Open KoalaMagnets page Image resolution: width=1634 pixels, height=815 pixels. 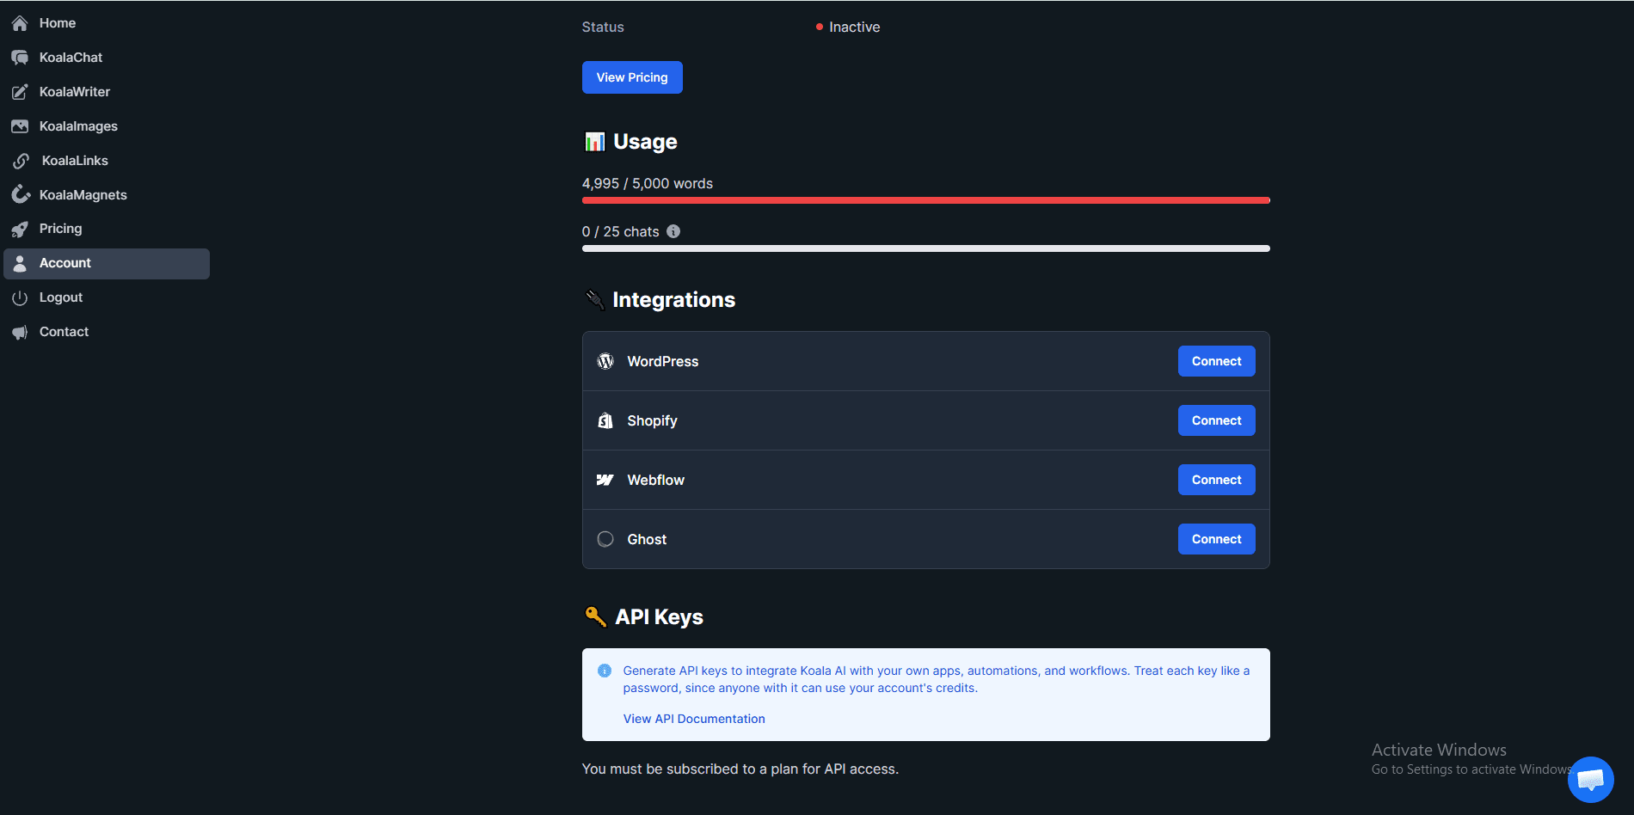pyautogui.click(x=107, y=195)
